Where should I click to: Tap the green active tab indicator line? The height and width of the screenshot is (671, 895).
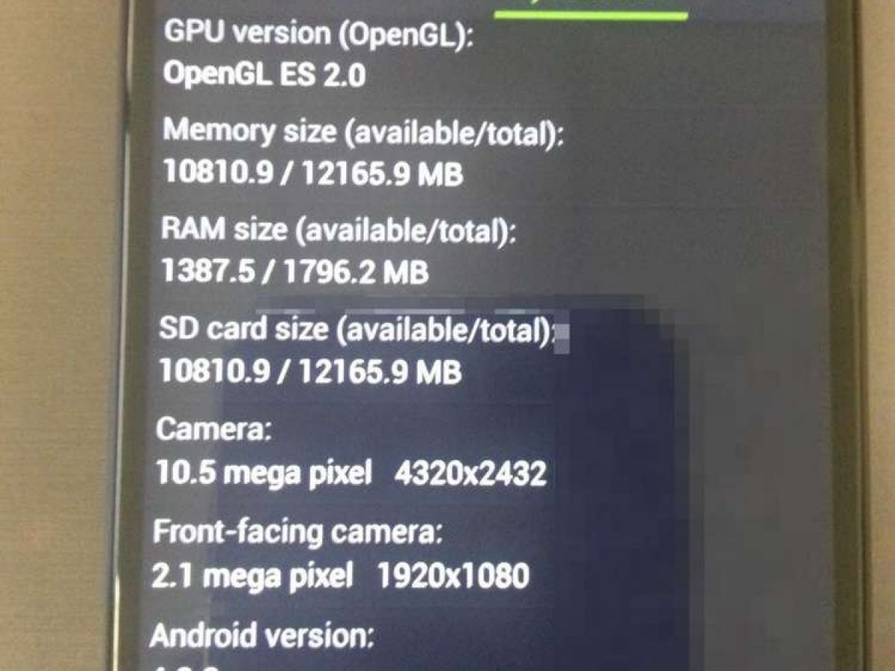pos(590,15)
